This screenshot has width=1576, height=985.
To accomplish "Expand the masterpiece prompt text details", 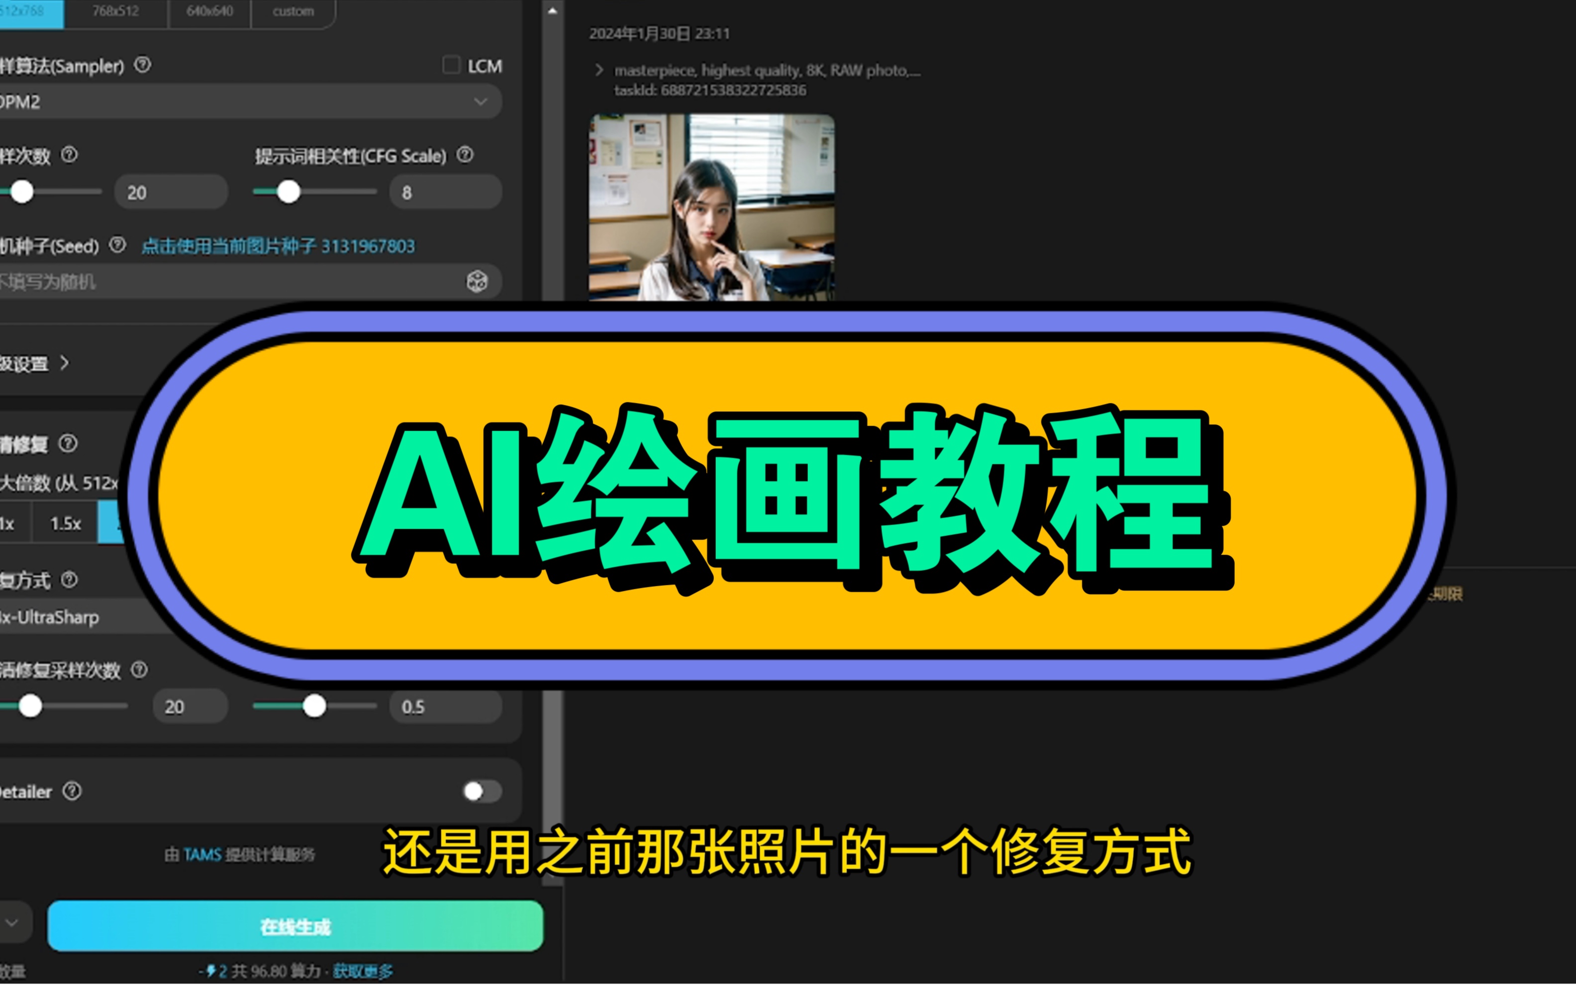I will click(599, 70).
